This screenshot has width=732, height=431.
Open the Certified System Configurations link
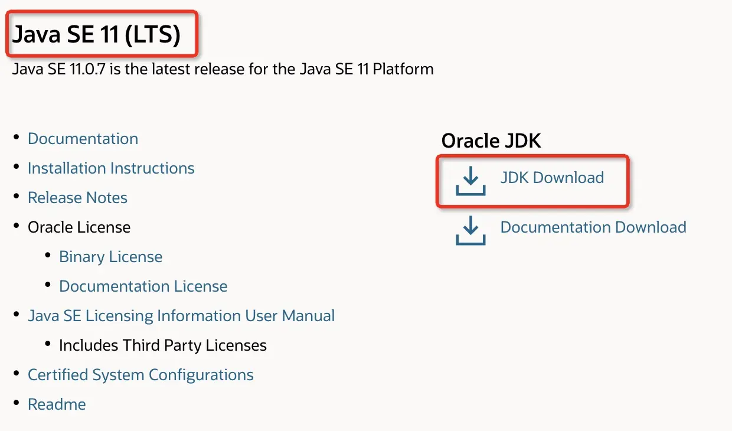(x=140, y=375)
